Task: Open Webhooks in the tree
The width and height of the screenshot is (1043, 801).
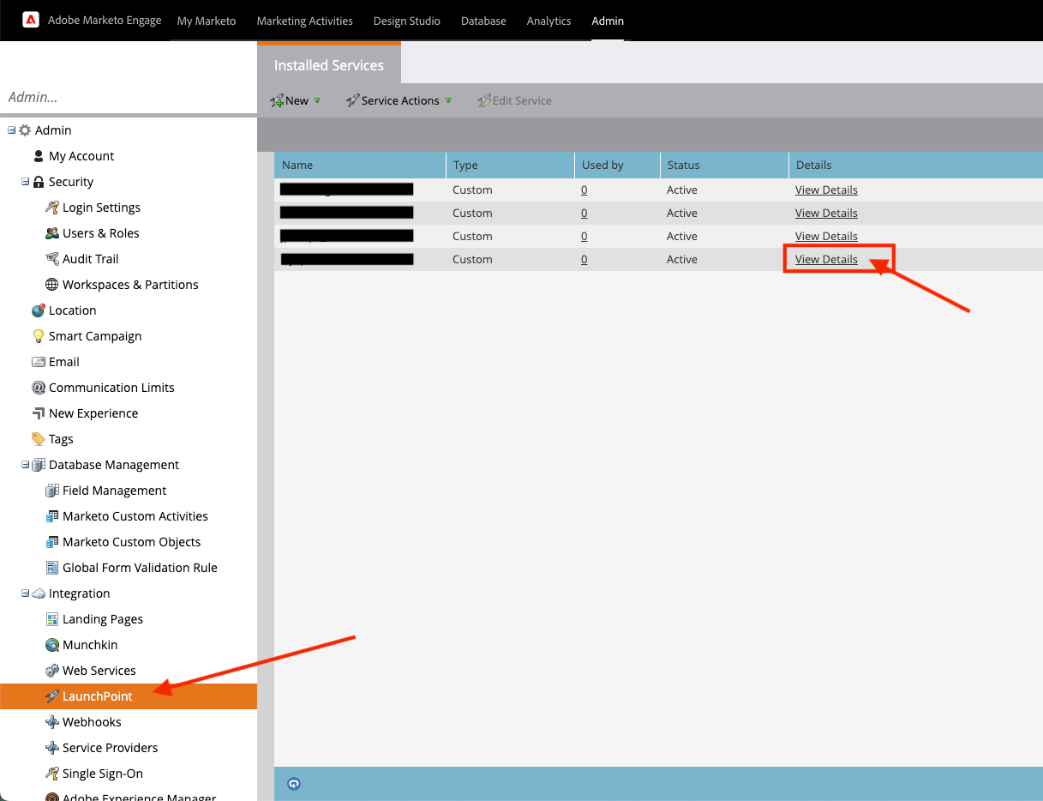Action: [x=92, y=722]
